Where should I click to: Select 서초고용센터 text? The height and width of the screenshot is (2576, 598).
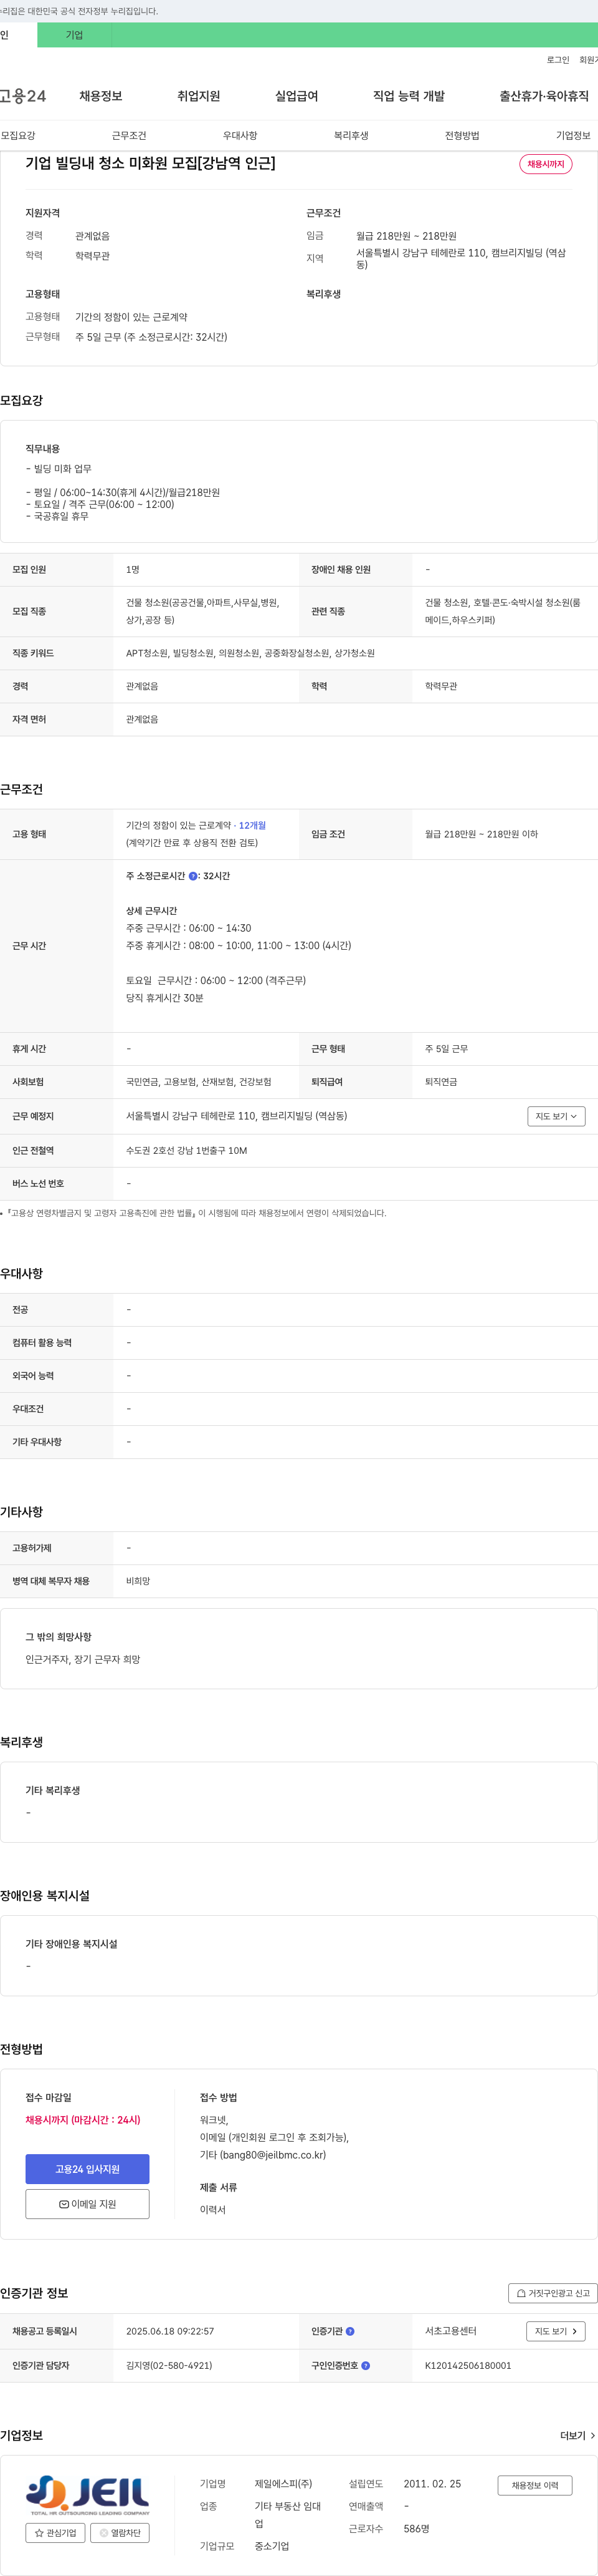point(450,2331)
